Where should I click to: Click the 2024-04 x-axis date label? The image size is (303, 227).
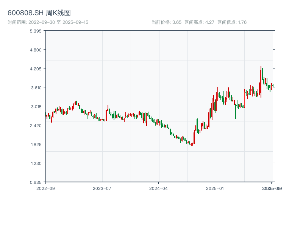159,188
